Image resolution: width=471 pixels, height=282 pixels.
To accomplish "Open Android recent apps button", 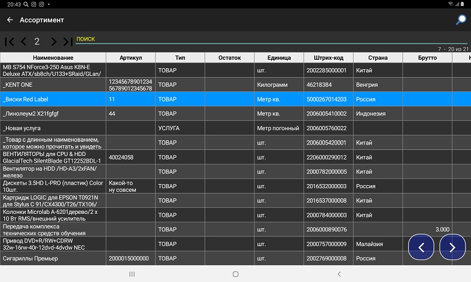I will click(x=132, y=274).
